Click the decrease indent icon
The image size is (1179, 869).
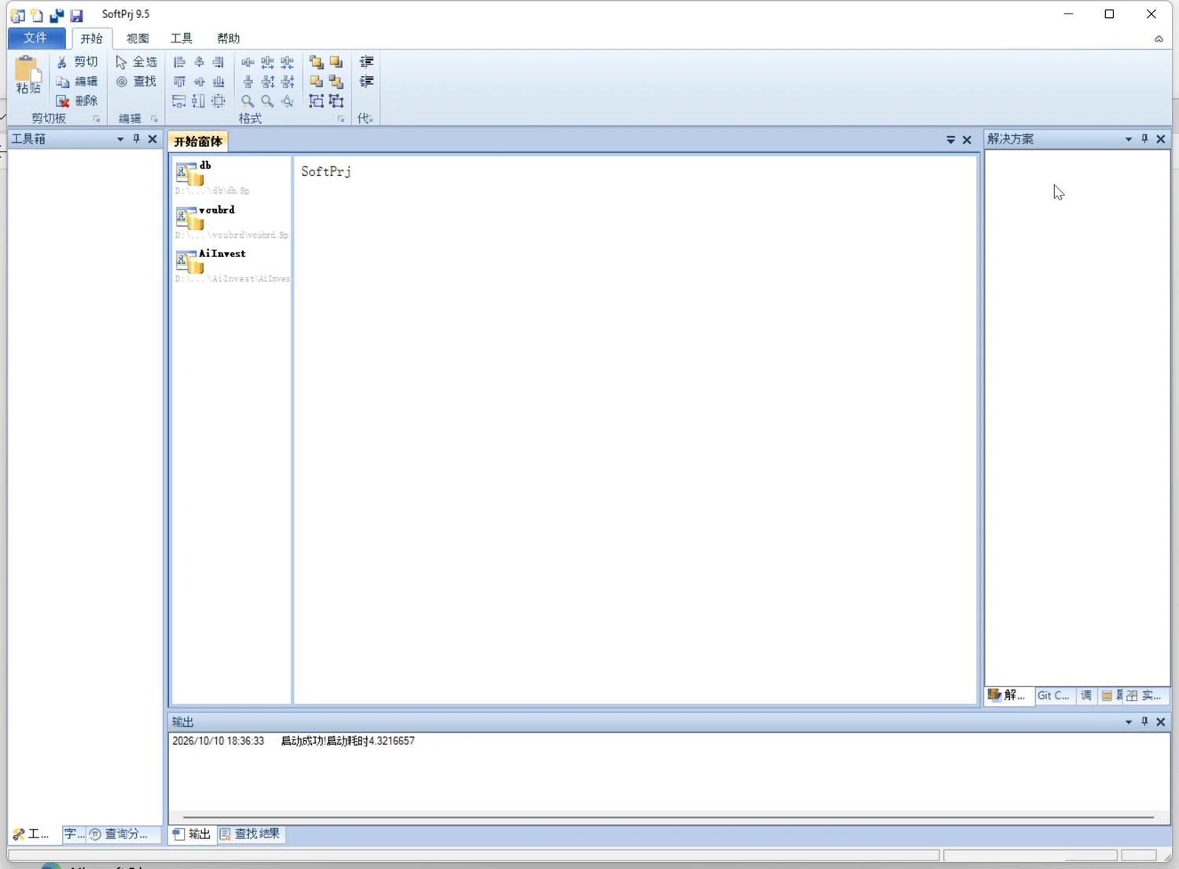tap(366, 61)
